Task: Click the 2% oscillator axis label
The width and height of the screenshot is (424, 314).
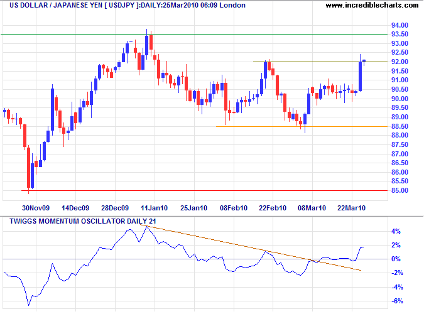Action: point(396,246)
